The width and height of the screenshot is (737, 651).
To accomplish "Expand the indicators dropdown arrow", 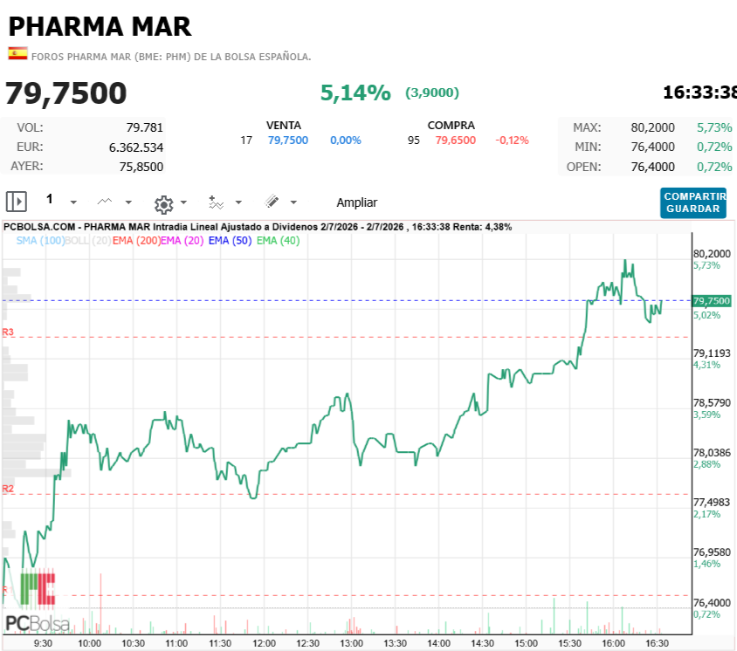I will (238, 202).
